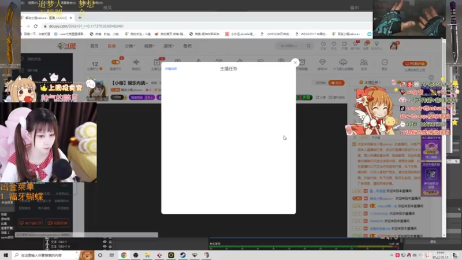
Task: Toggle lock of second 文本 (GDI+) source
Action: tap(110, 247)
